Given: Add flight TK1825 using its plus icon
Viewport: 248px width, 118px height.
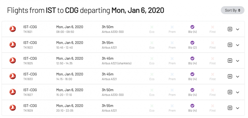Looking at the screenshot, I should tap(230, 61).
